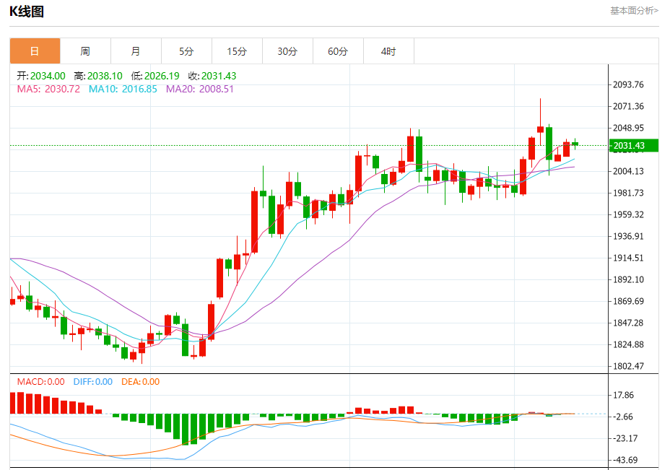The width and height of the screenshot is (670, 470).
Task: Click the current price label 2031.43
Action: point(633,146)
